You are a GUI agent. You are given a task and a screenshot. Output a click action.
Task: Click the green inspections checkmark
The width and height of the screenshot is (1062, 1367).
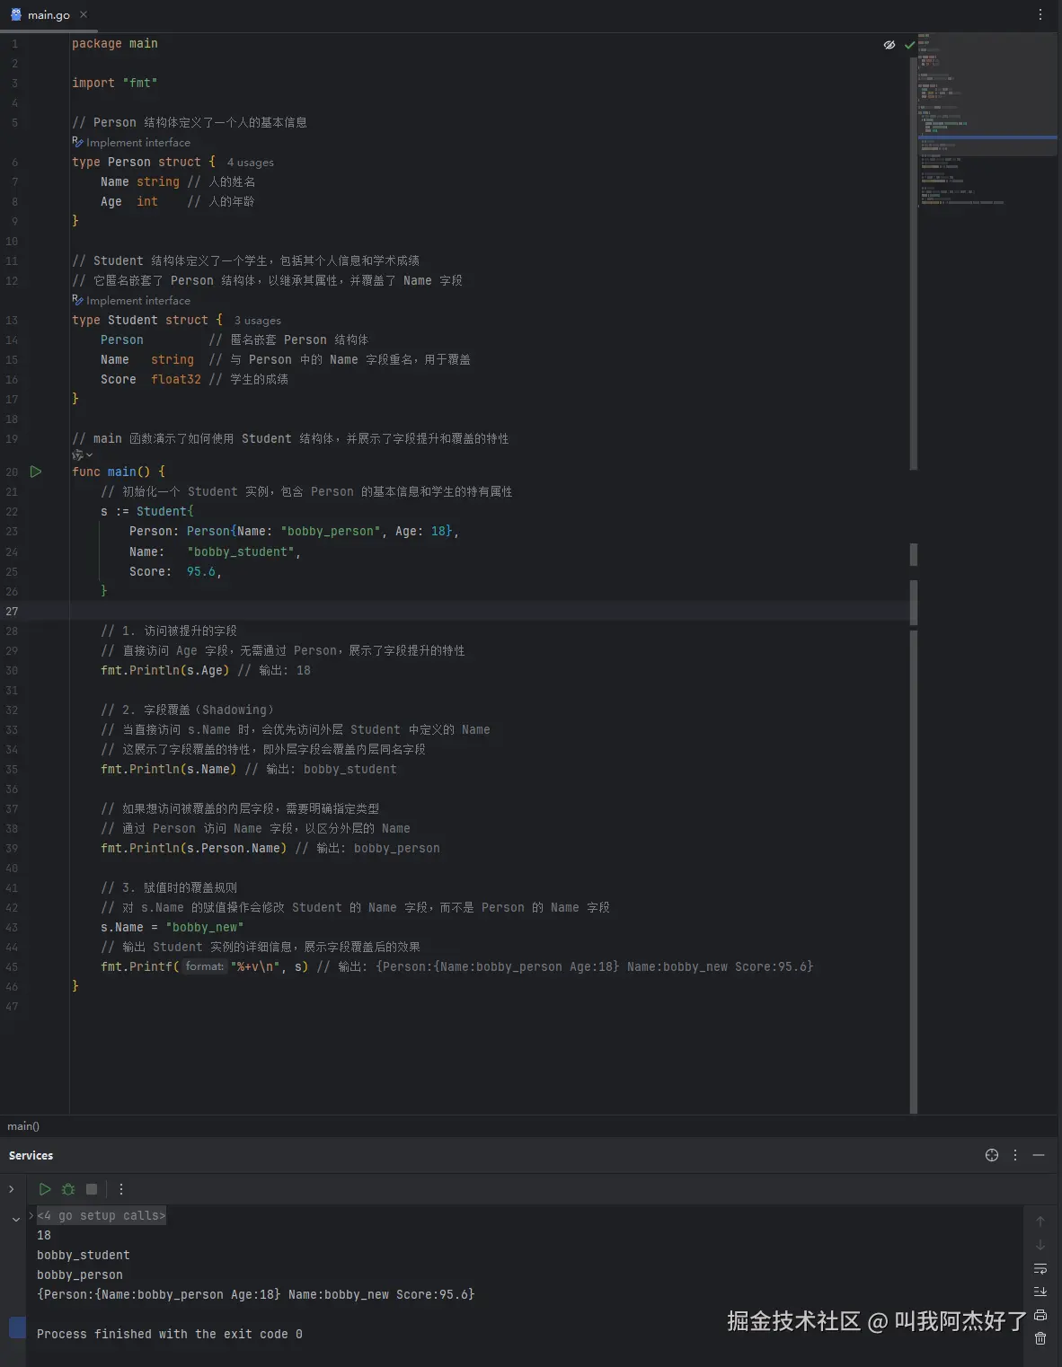909,44
